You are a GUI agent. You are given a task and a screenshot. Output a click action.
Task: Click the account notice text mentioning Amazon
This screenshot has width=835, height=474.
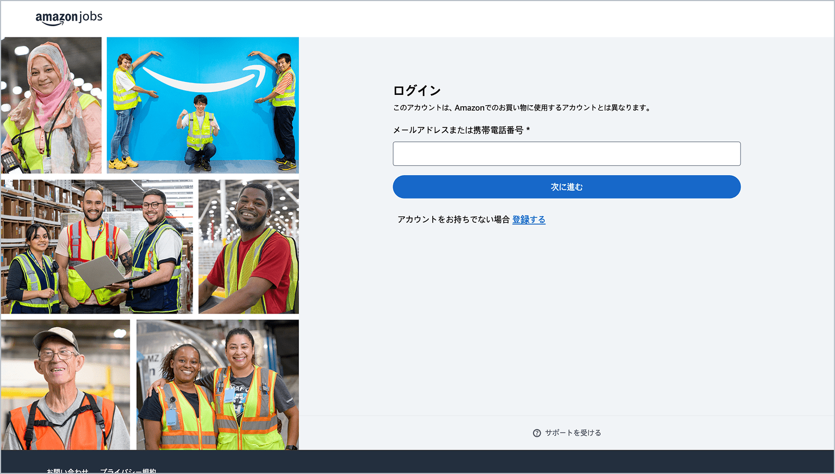coord(522,108)
